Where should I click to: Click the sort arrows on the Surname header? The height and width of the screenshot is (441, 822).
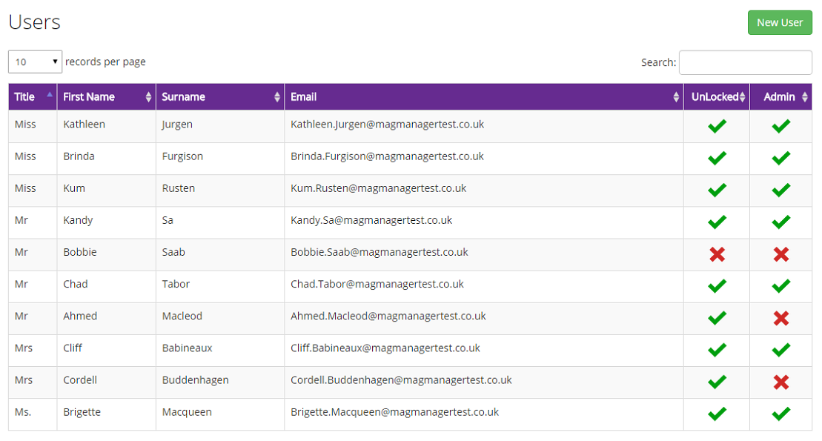pyautogui.click(x=277, y=96)
